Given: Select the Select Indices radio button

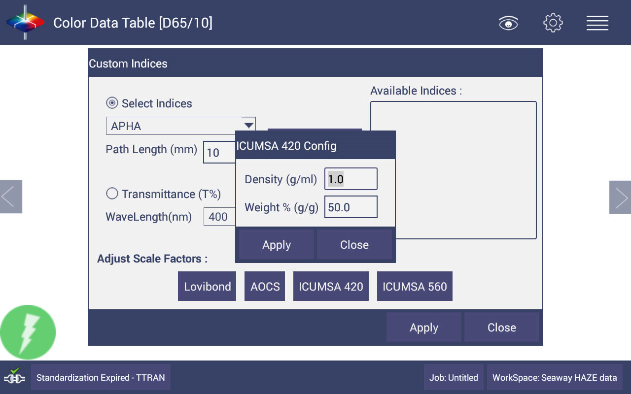Looking at the screenshot, I should click(112, 103).
